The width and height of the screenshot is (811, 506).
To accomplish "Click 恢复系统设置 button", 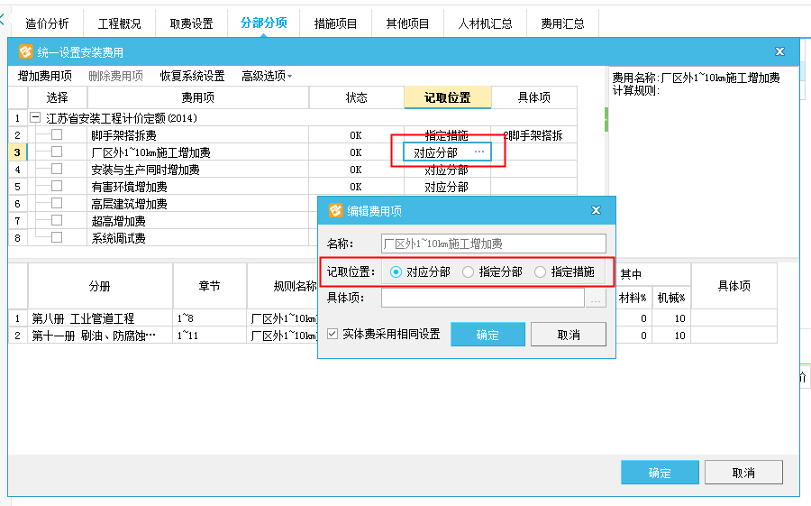I will coord(192,77).
